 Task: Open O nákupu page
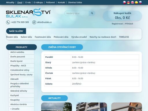point(38,3)
